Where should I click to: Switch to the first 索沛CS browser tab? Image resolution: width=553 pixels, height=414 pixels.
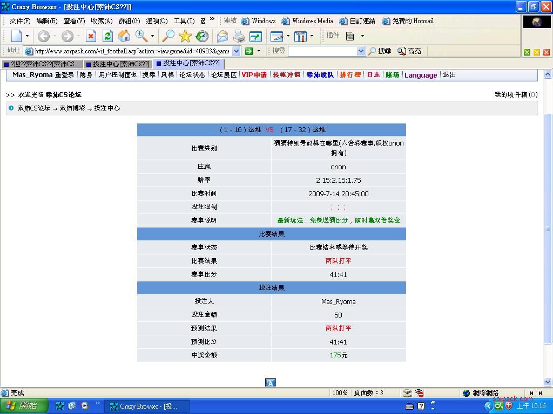[x=42, y=64]
